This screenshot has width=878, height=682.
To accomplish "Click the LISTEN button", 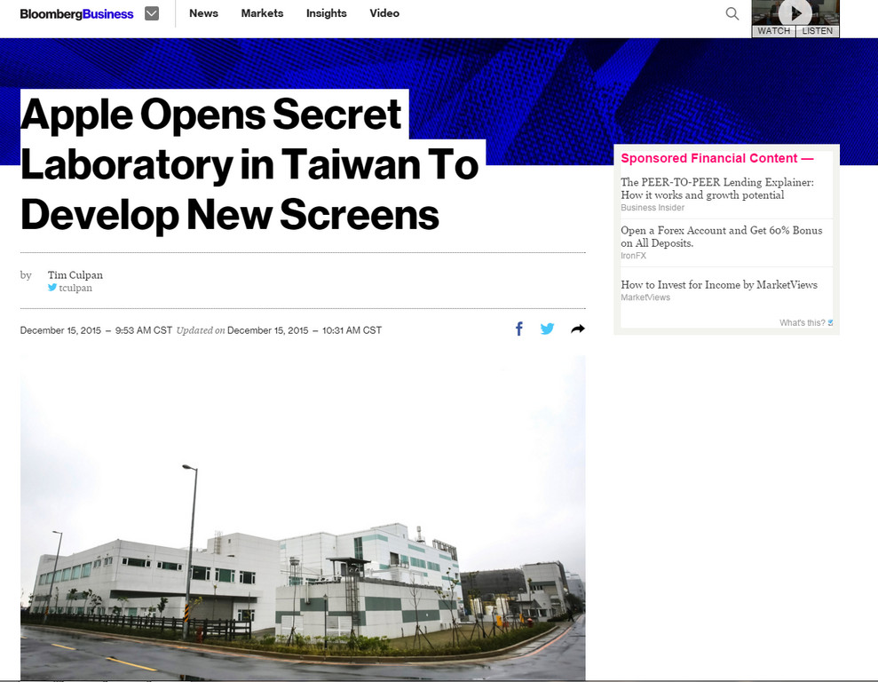I will pyautogui.click(x=817, y=31).
